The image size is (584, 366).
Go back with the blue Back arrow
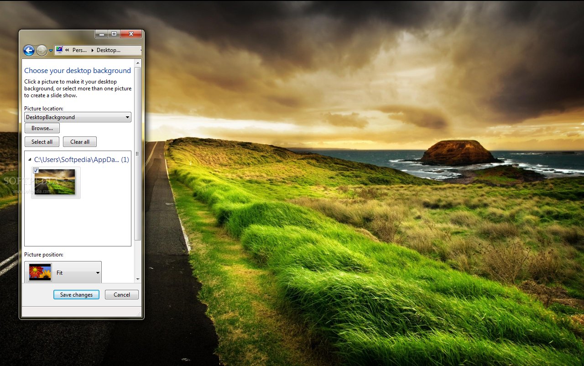tap(29, 50)
